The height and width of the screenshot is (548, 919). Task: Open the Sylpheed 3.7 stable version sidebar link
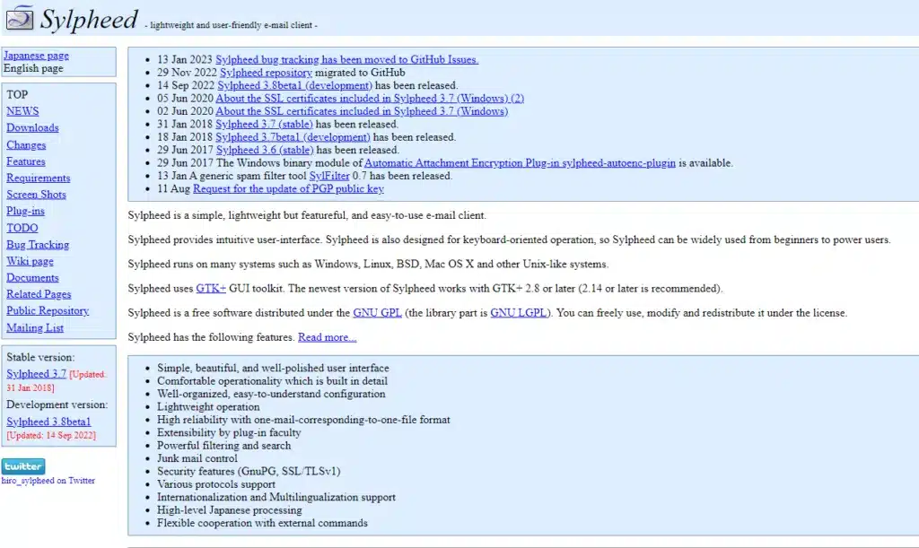[x=36, y=373]
